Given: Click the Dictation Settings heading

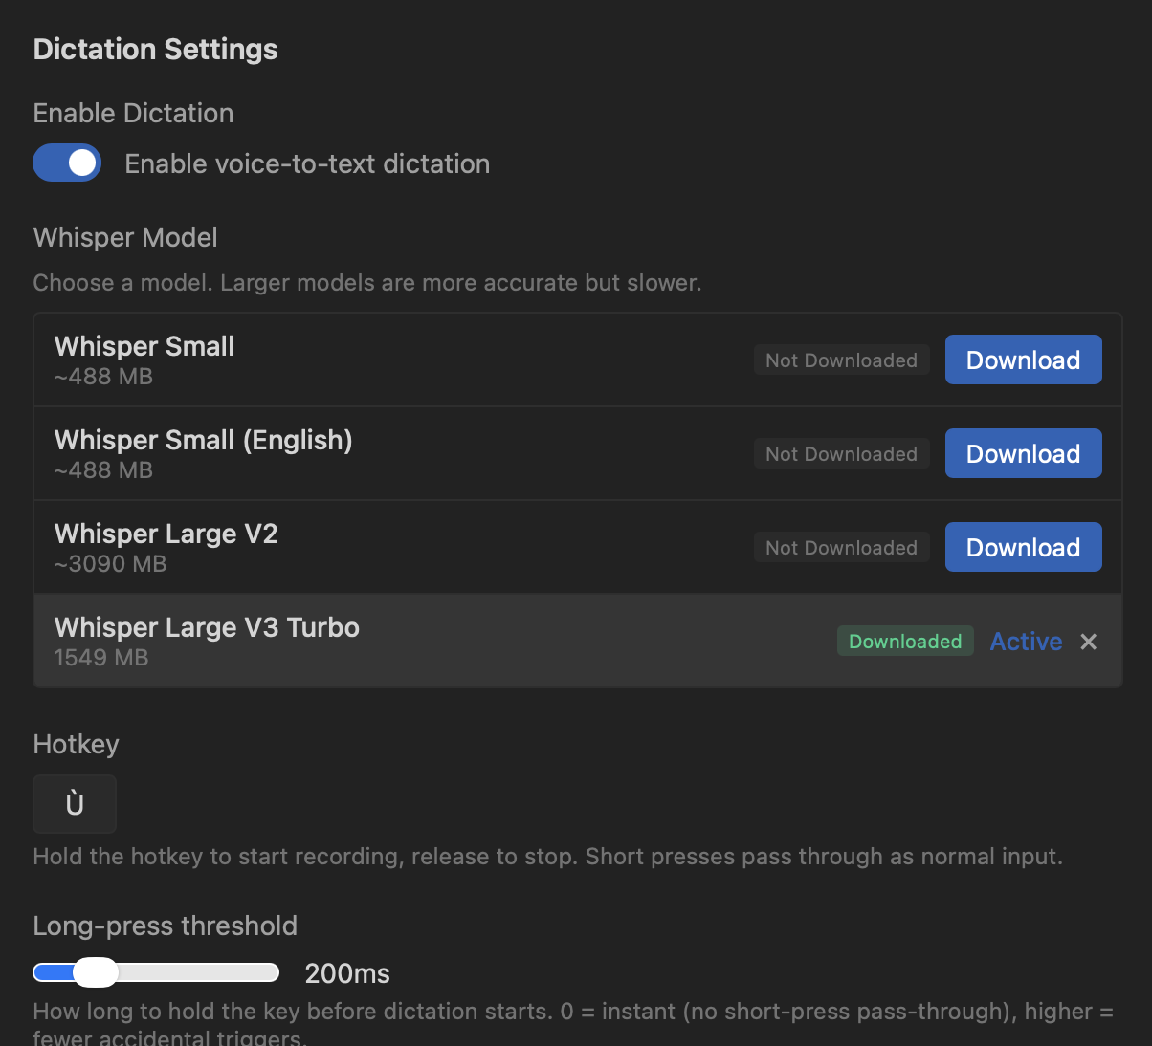Looking at the screenshot, I should point(155,49).
